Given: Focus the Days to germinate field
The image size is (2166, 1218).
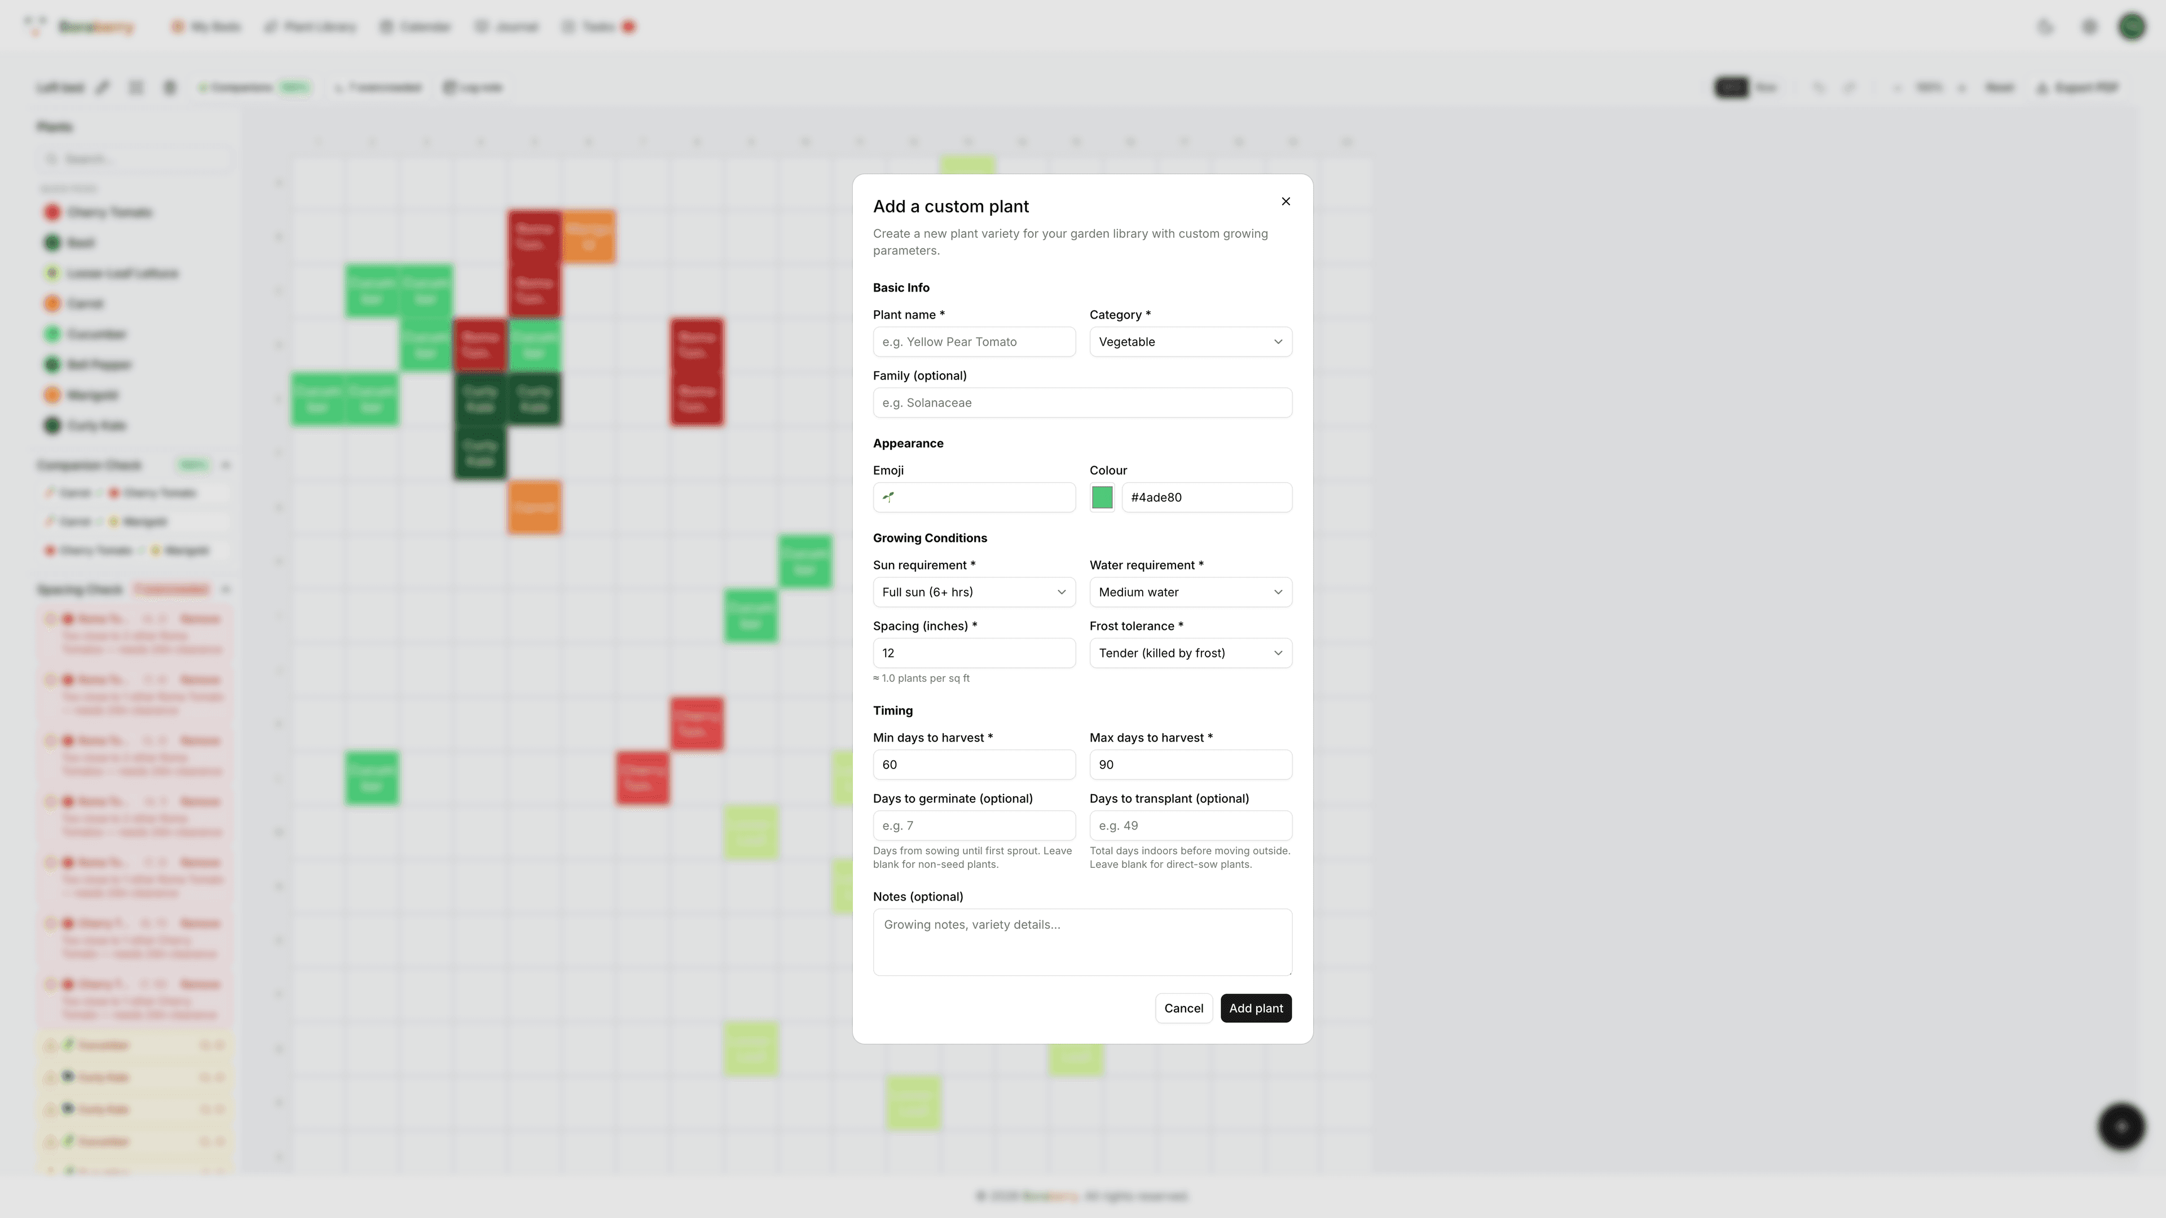Looking at the screenshot, I should [974, 826].
